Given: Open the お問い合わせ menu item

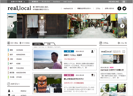Looking at the screenshot, I should pyautogui.click(x=109, y=8).
